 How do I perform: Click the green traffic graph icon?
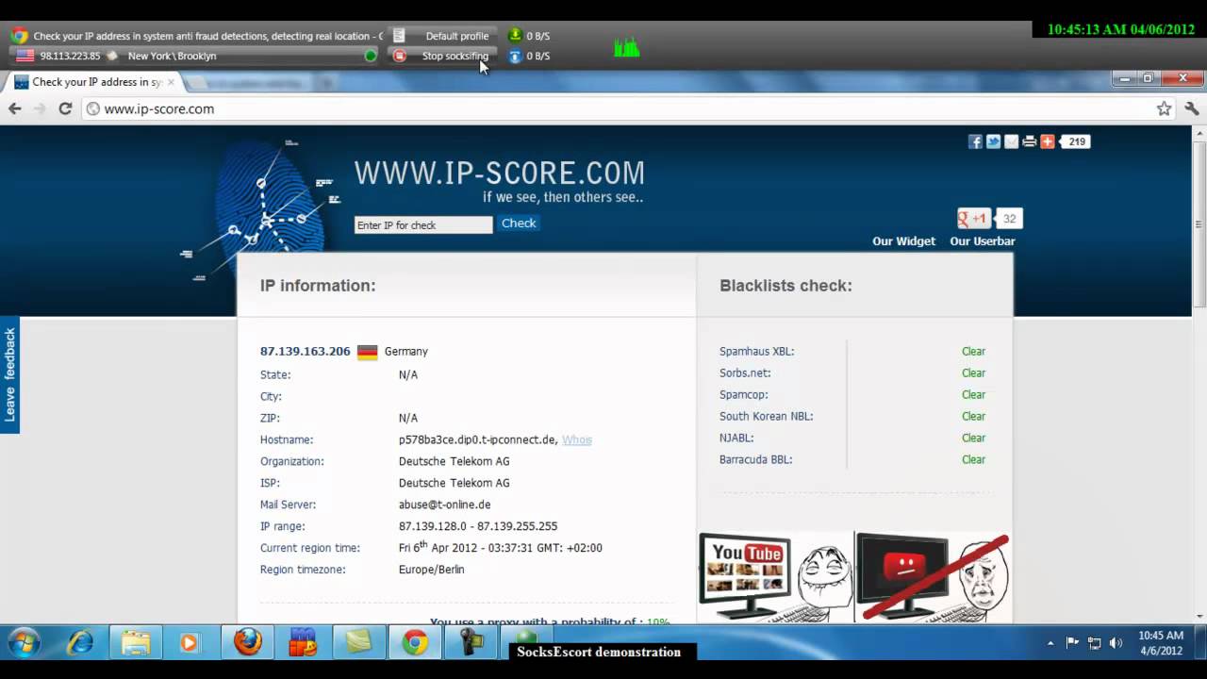click(626, 46)
